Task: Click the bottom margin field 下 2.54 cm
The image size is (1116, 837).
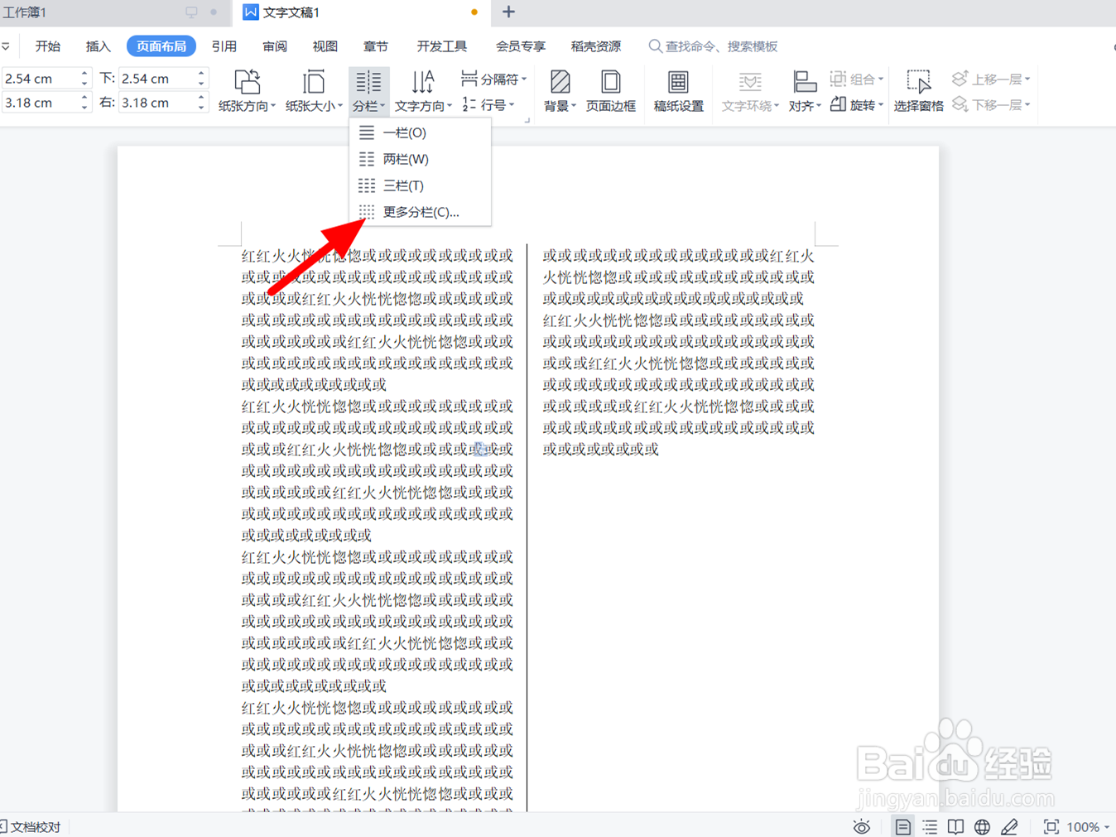Action: pos(157,79)
